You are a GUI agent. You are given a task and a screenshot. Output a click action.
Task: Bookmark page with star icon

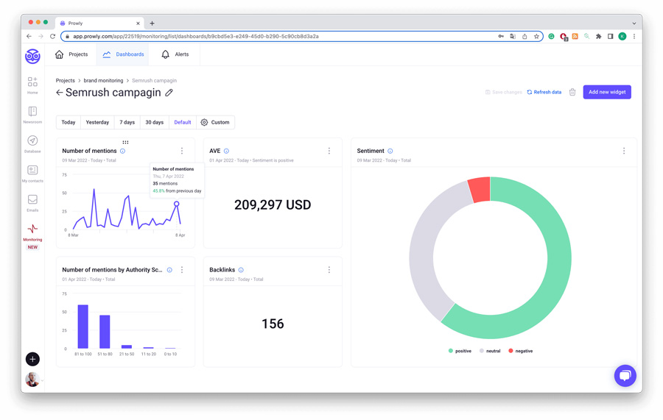click(x=536, y=36)
